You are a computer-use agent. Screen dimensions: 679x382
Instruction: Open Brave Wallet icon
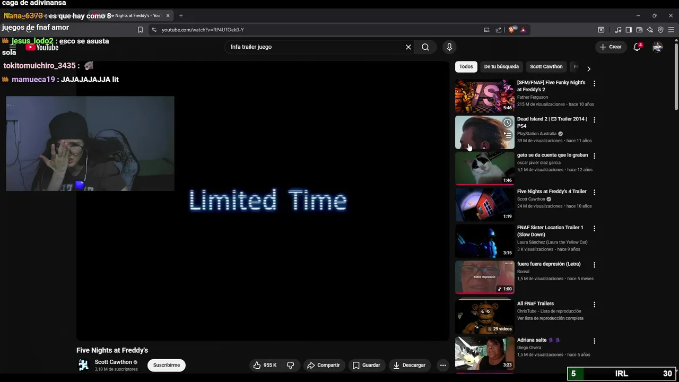639,30
